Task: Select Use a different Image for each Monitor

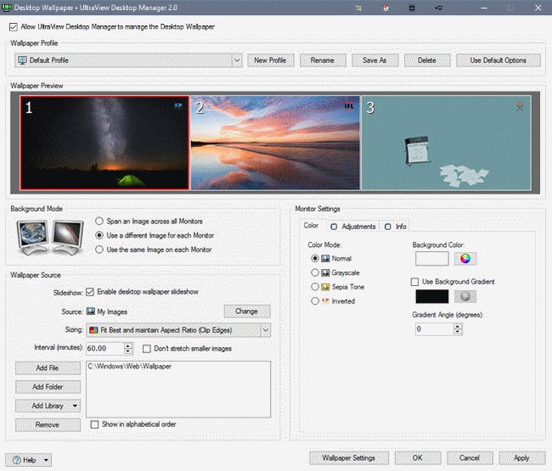Action: tap(99, 235)
